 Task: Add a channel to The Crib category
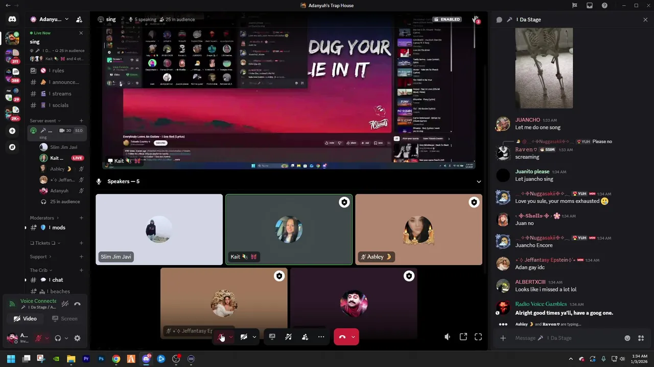click(81, 270)
